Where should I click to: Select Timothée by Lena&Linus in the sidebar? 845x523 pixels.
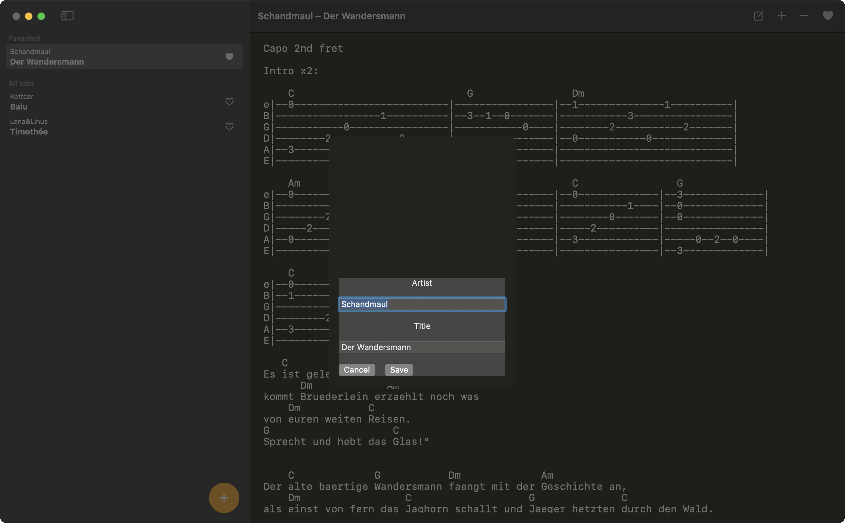[104, 127]
